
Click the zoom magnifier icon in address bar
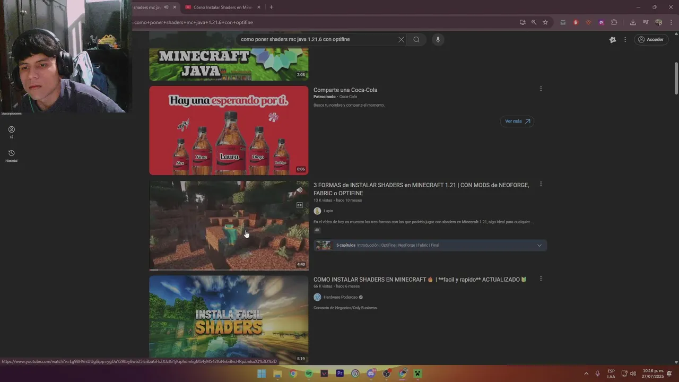coord(534,22)
